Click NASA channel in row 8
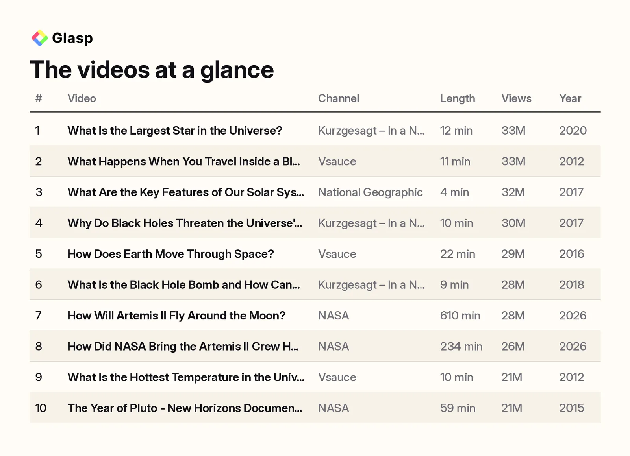The width and height of the screenshot is (630, 456). pyautogui.click(x=334, y=346)
